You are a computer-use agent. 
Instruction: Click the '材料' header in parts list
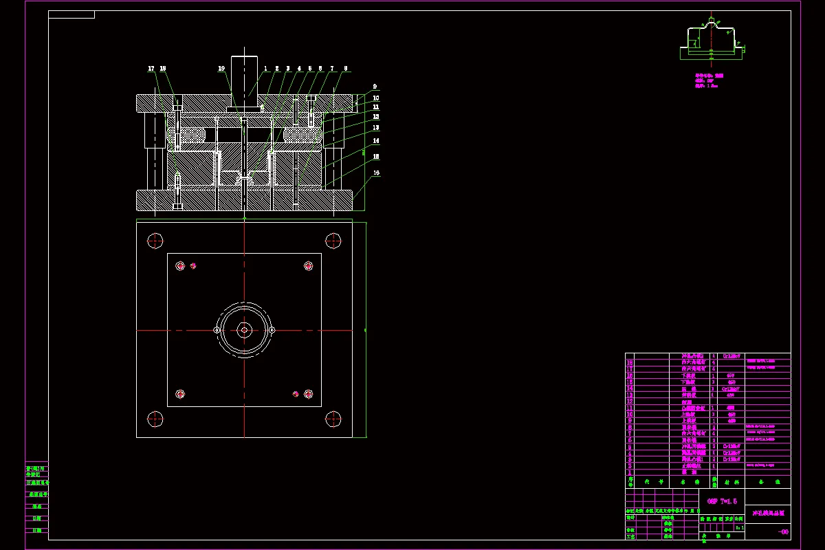731,482
